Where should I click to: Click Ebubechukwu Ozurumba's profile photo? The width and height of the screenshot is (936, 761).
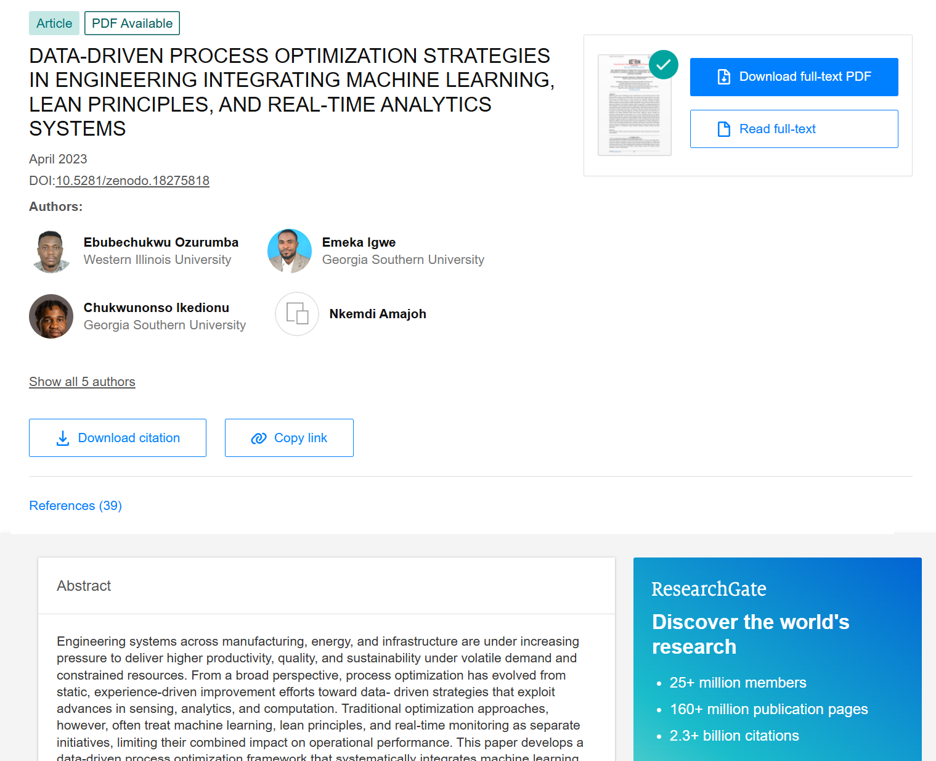[x=51, y=251]
